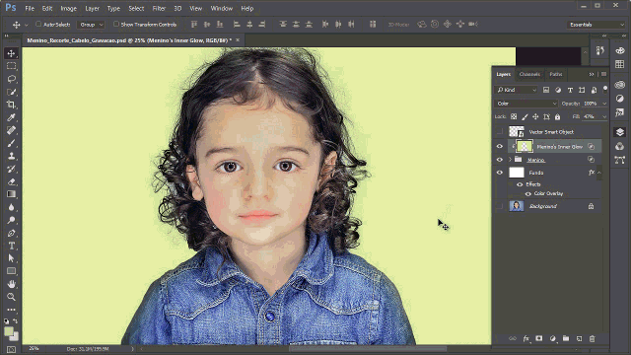
Task: Open the Opacity value dropdown
Action: point(604,104)
